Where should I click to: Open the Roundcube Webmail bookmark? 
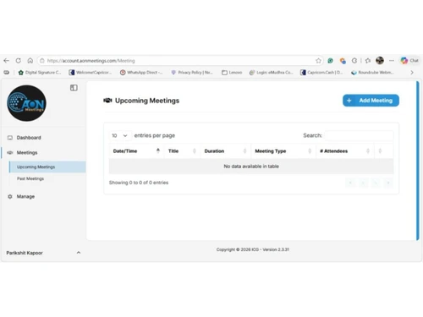coord(372,73)
